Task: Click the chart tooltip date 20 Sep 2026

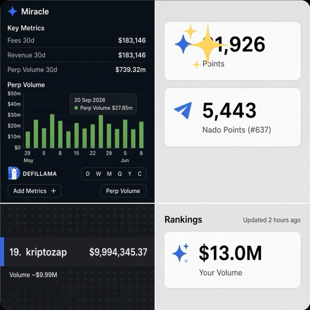Action: click(90, 100)
